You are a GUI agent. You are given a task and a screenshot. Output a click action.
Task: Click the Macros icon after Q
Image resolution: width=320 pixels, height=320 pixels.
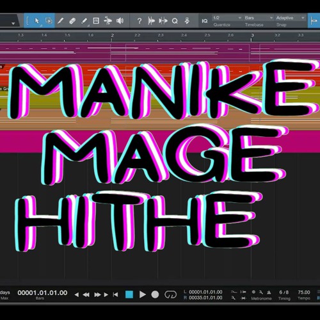point(187,20)
